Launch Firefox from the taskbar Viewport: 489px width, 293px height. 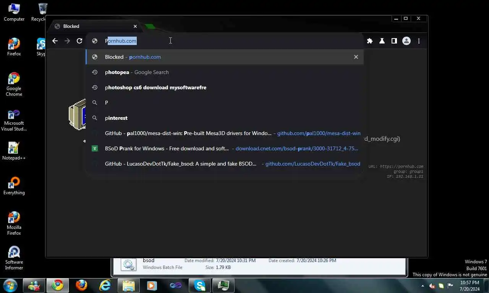[81, 285]
